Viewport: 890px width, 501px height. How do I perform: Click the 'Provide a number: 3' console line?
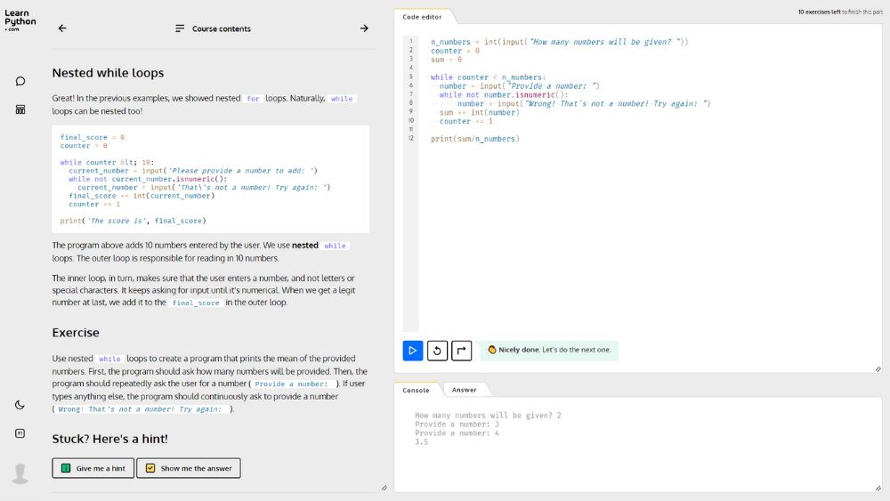(x=457, y=424)
